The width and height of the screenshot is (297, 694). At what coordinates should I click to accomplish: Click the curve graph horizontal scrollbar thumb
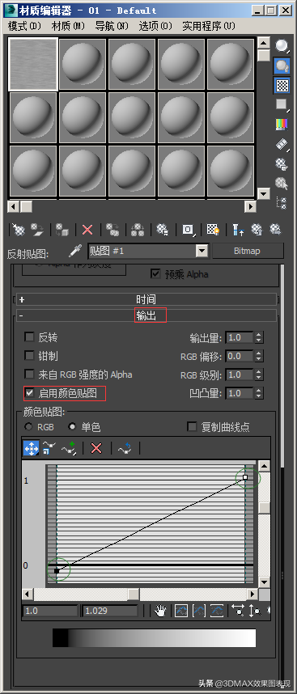click(134, 594)
